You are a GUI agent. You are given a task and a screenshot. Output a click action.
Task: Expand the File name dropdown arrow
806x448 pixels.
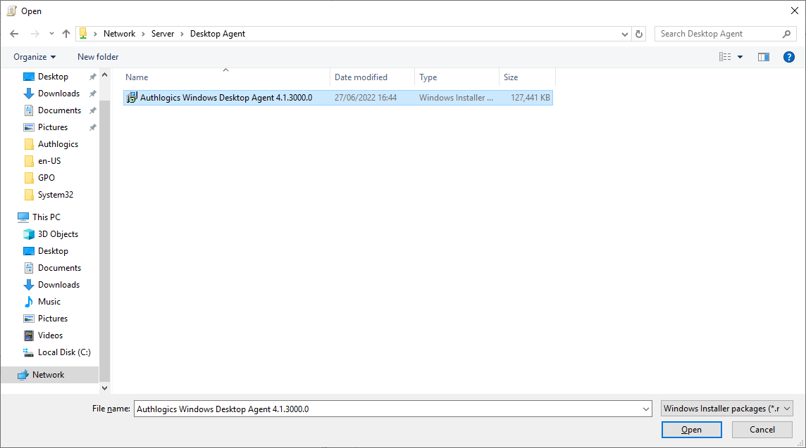646,409
